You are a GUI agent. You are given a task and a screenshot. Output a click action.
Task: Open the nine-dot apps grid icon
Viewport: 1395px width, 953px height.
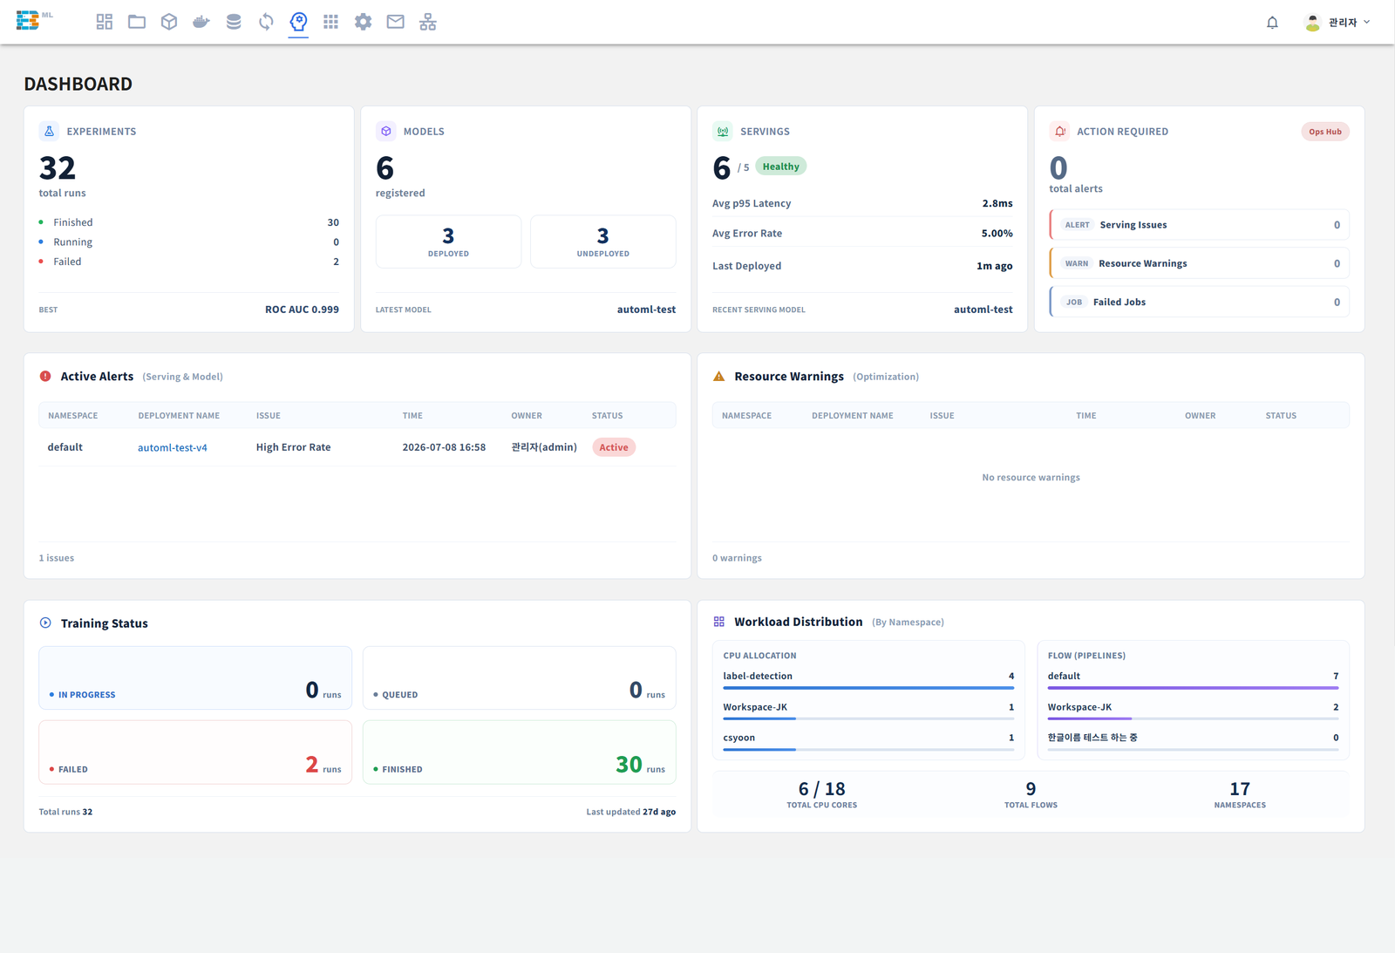pos(330,22)
